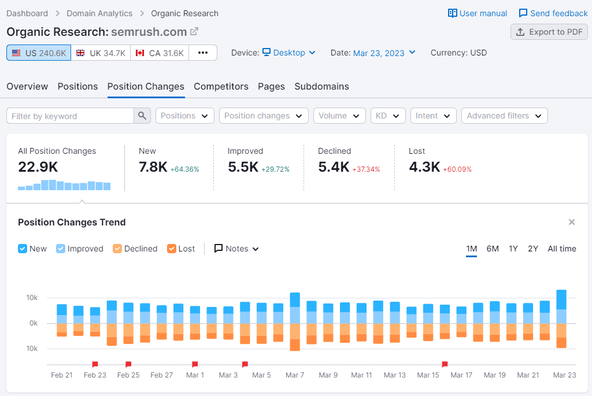Screen dimensions: 592x396
Task: Click the New 7.8K metric
Action: pos(169,161)
